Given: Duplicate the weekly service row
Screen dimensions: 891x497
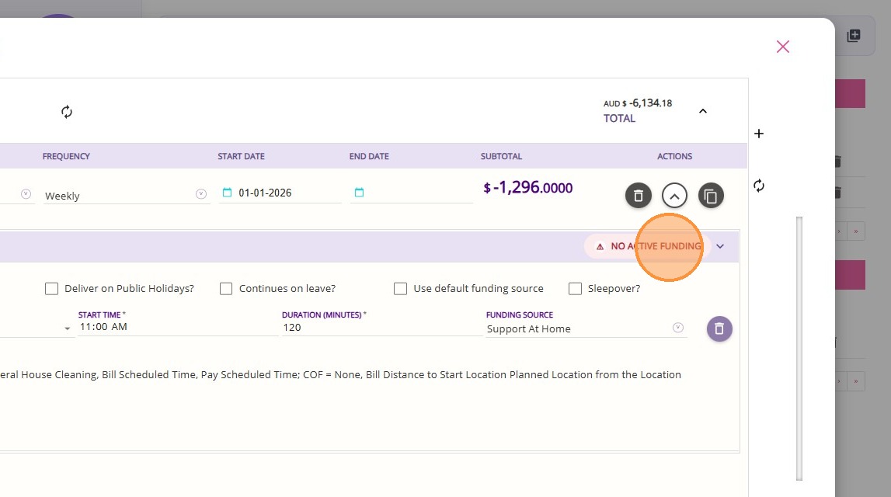Looking at the screenshot, I should pyautogui.click(x=711, y=196).
